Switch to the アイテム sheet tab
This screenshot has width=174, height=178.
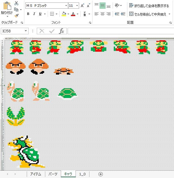[36, 174]
